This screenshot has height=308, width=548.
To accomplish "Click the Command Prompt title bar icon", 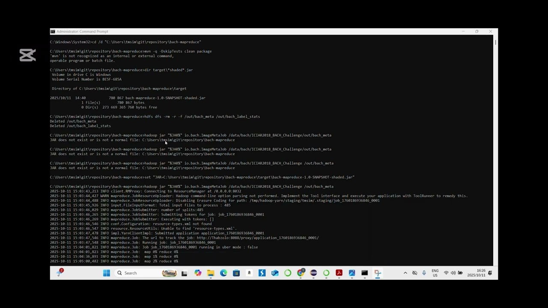I will 53,31.
